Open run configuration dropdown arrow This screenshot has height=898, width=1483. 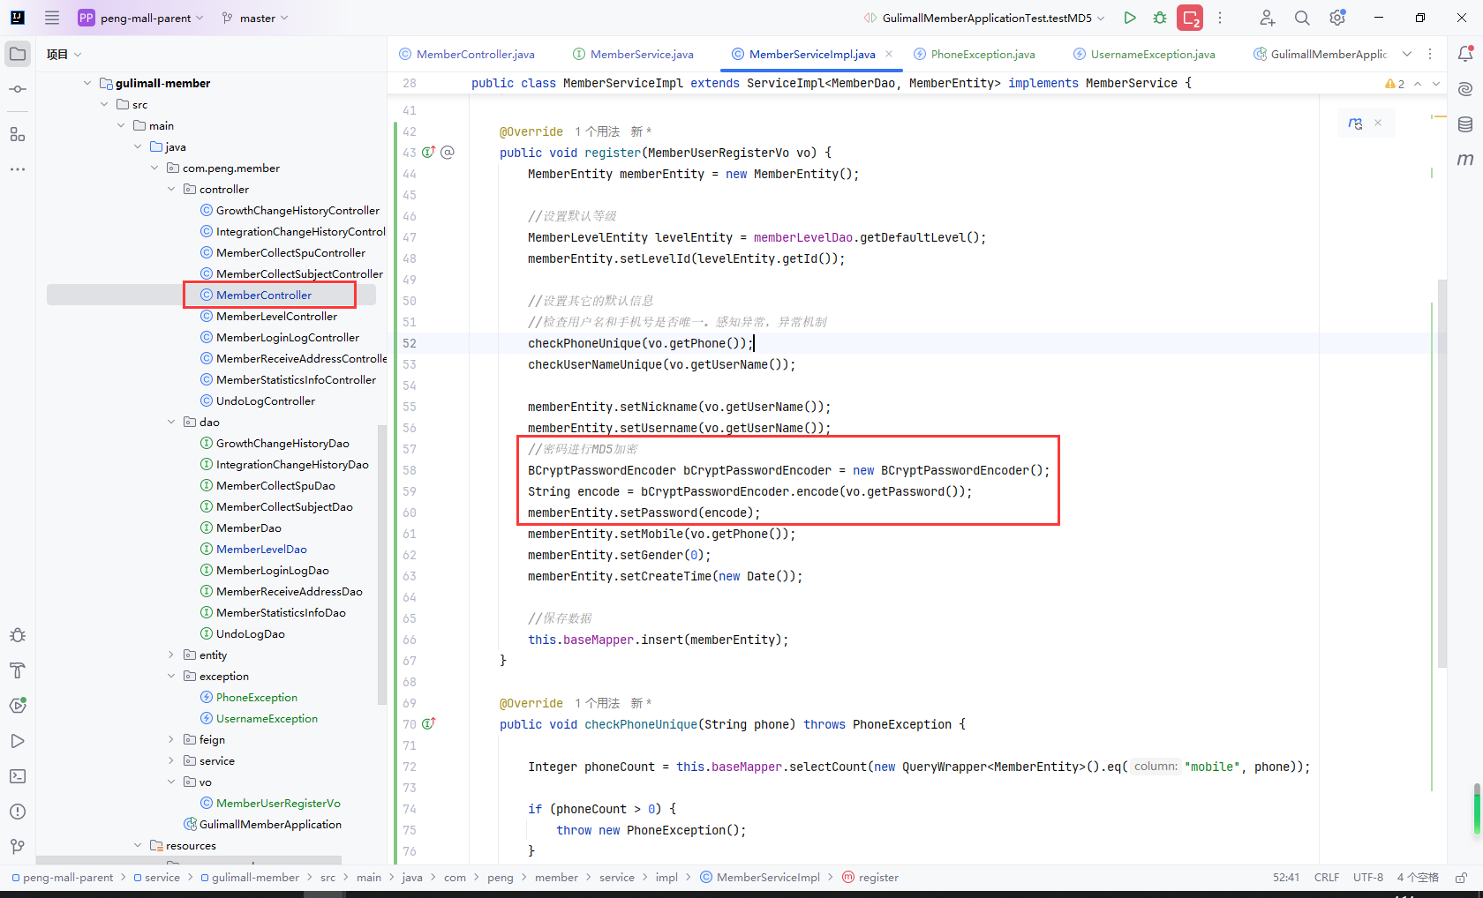(1101, 18)
